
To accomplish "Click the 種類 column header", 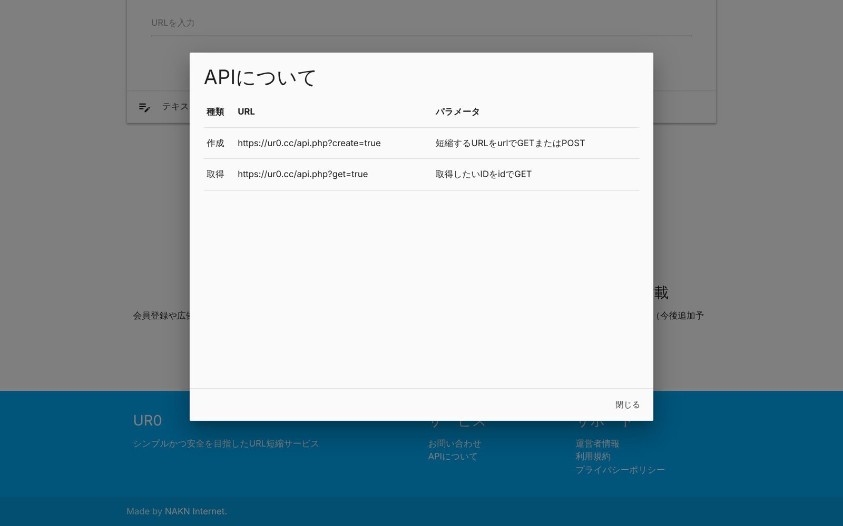I will [x=215, y=112].
